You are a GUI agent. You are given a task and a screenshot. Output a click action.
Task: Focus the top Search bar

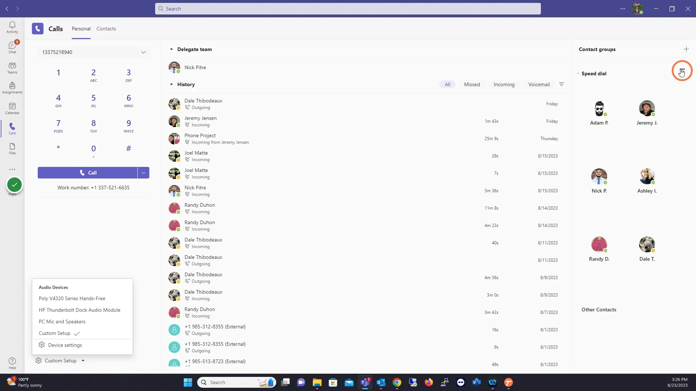(348, 9)
